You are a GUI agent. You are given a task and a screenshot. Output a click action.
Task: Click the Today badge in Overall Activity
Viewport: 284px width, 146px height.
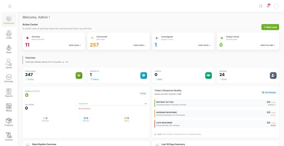(143, 93)
